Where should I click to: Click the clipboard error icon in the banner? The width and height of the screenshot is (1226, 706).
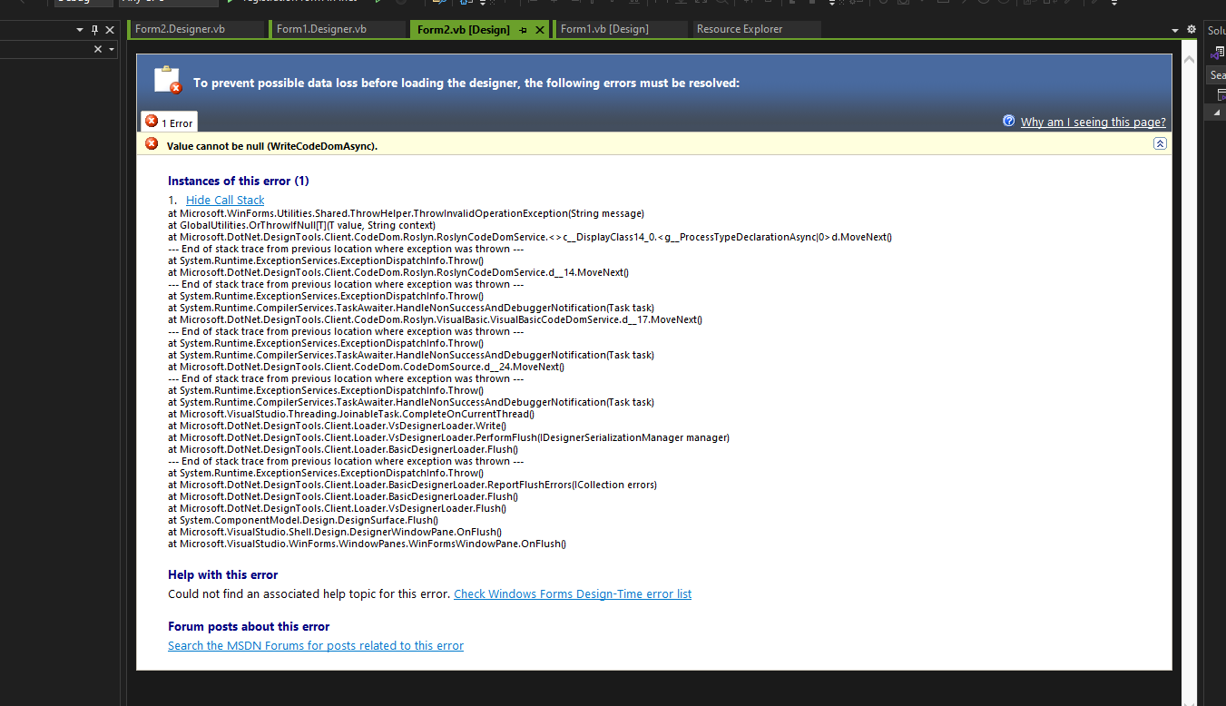pos(167,80)
